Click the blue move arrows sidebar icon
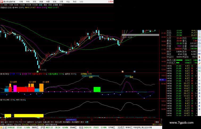 click(199, 60)
